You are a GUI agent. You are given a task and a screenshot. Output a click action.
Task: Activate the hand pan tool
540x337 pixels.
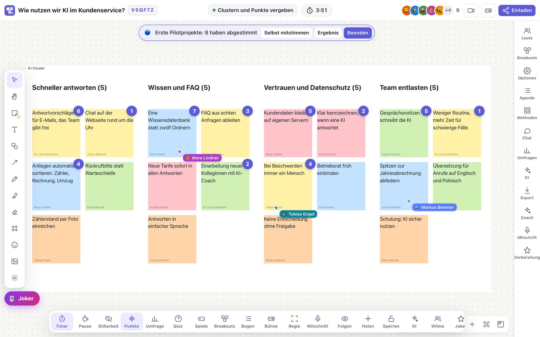tap(15, 97)
